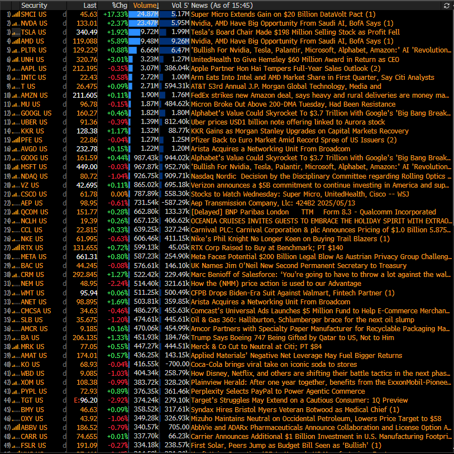The image size is (454, 454).
Task: Click the signal bars icon beside CRM US
Action: coord(16,275)
